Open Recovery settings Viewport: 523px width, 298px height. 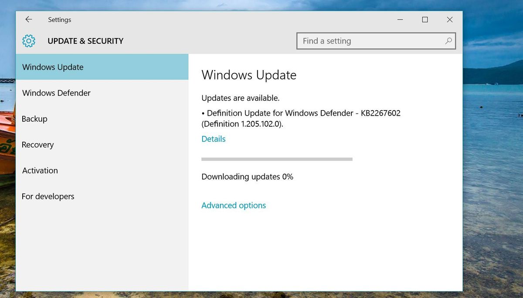point(37,144)
